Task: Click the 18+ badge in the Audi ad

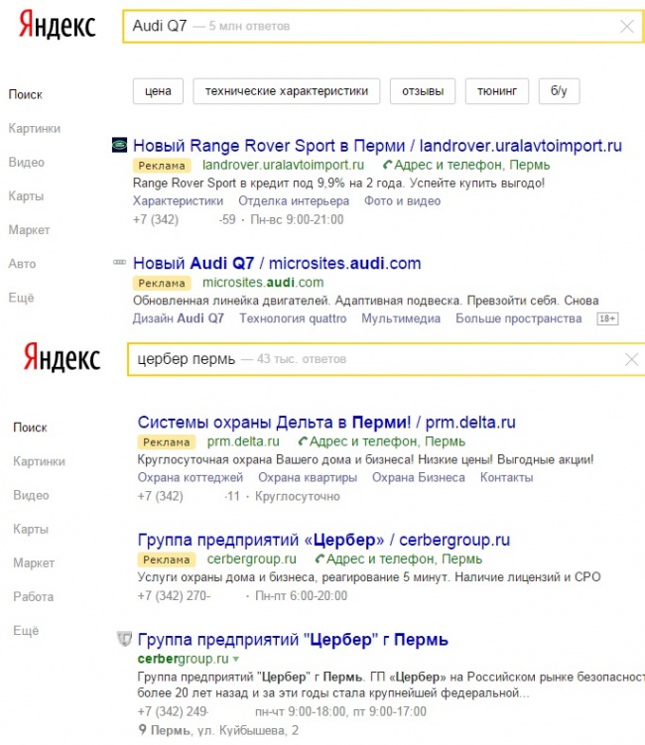Action: (607, 318)
